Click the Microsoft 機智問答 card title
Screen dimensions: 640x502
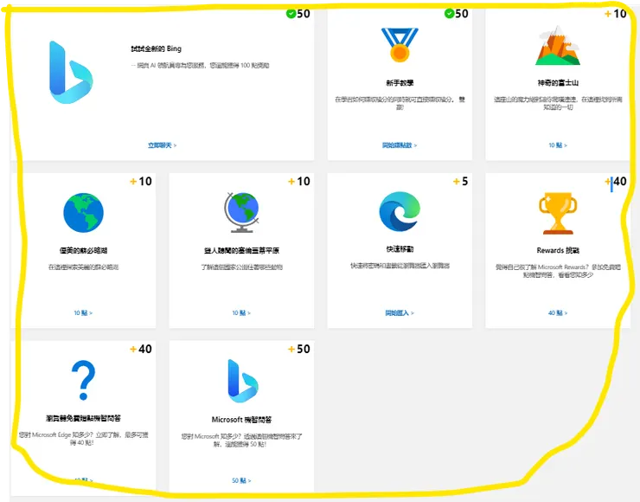pos(241,420)
